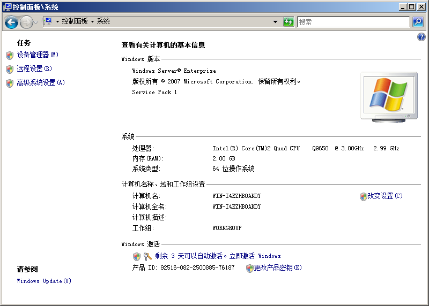Focus the 搜索 search field

tap(353, 22)
